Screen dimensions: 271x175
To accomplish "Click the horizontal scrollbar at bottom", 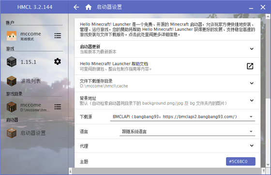I will 167,171.
